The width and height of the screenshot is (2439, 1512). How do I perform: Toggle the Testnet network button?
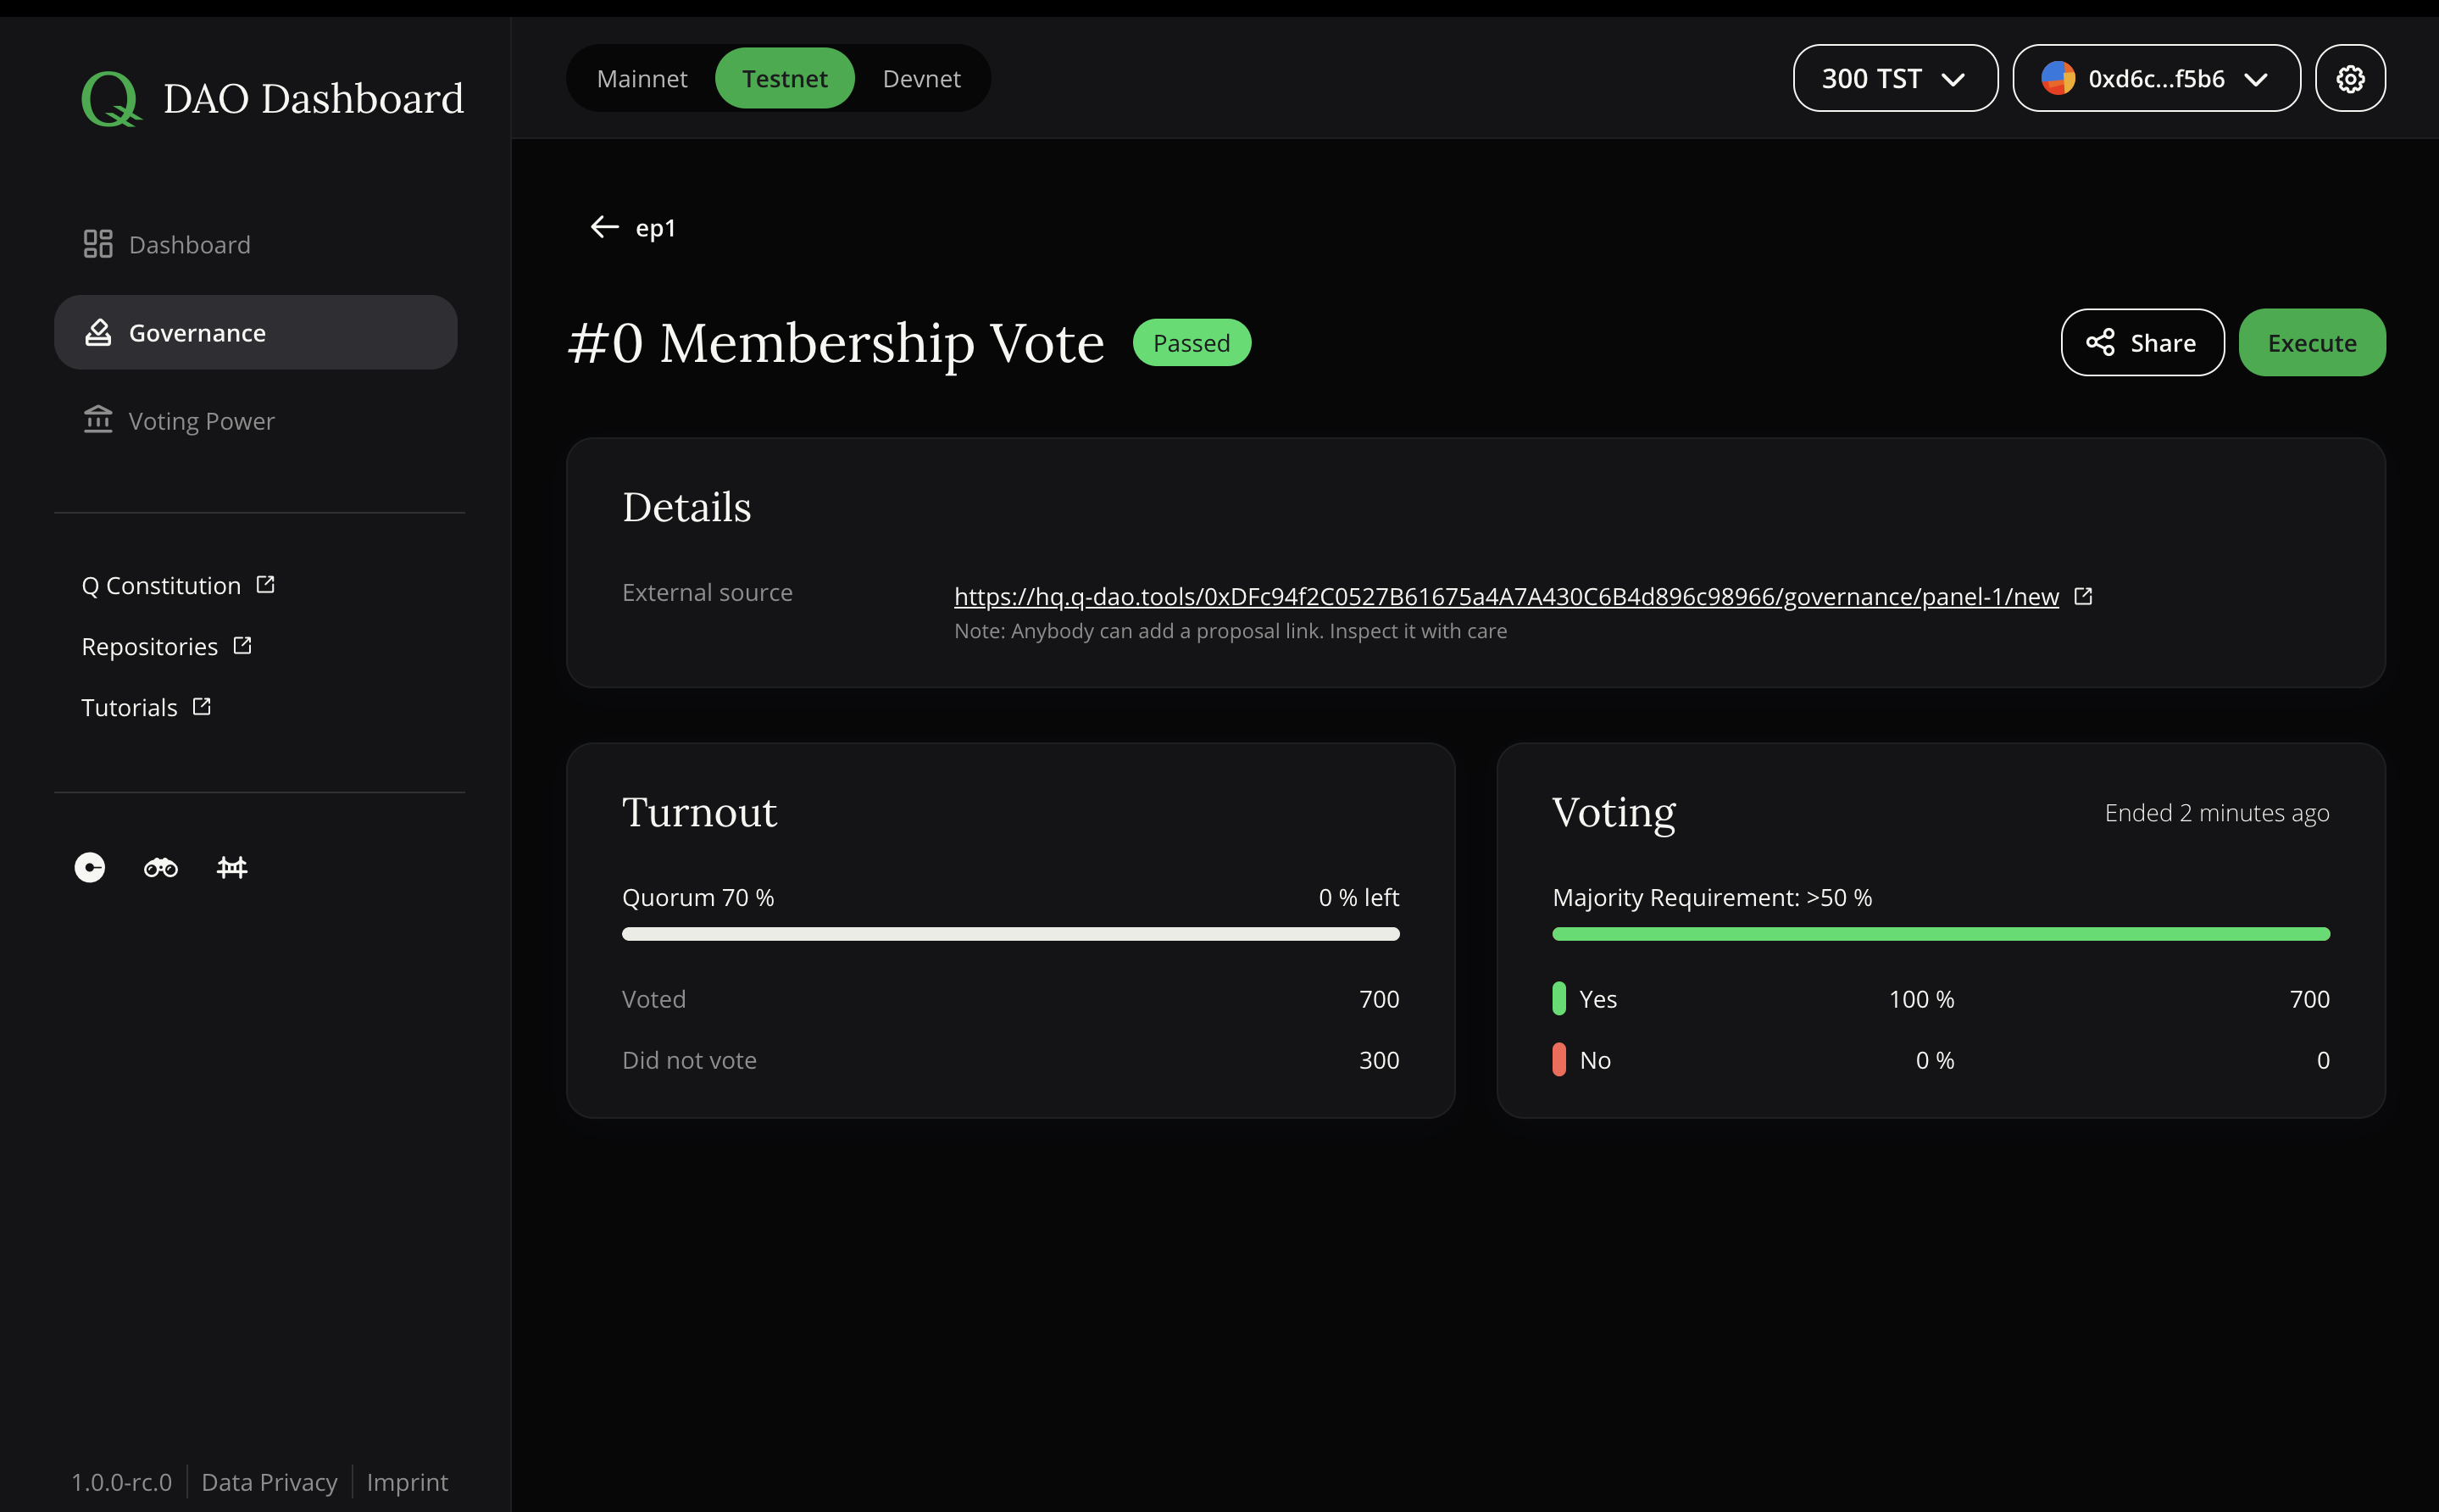coord(782,78)
